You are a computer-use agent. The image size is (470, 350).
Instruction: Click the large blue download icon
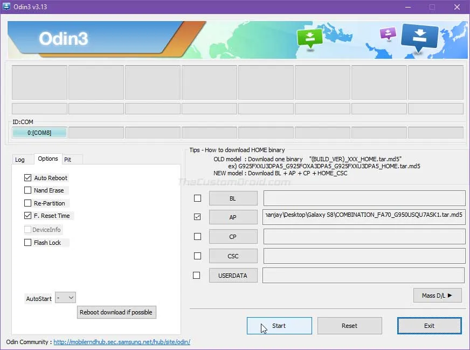[x=420, y=38]
